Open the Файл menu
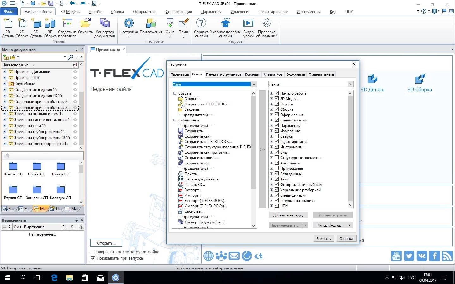This screenshot has width=455, height=284. coord(9,11)
